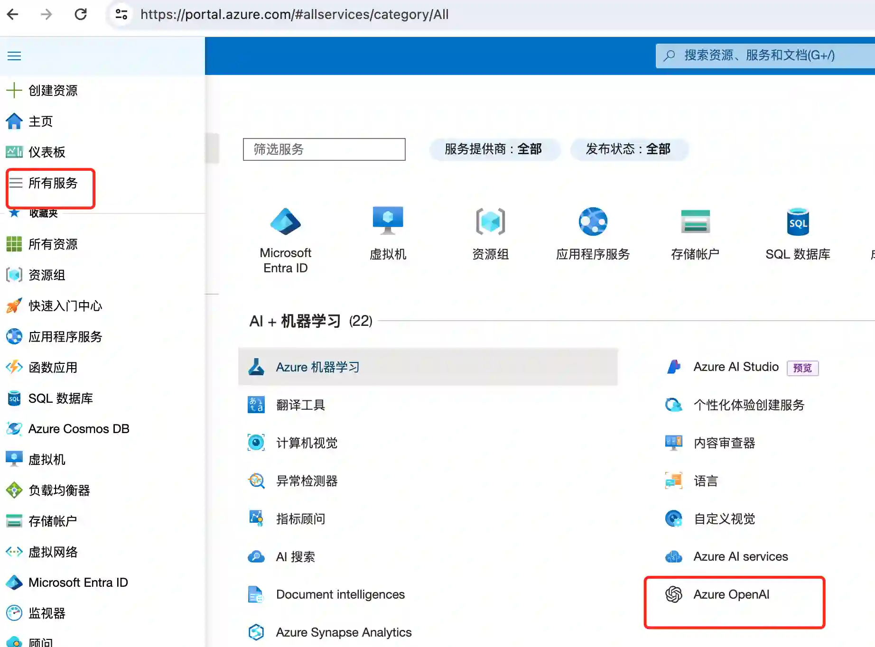Open Azure Synapse Analytics service link
875x647 pixels.
(344, 632)
